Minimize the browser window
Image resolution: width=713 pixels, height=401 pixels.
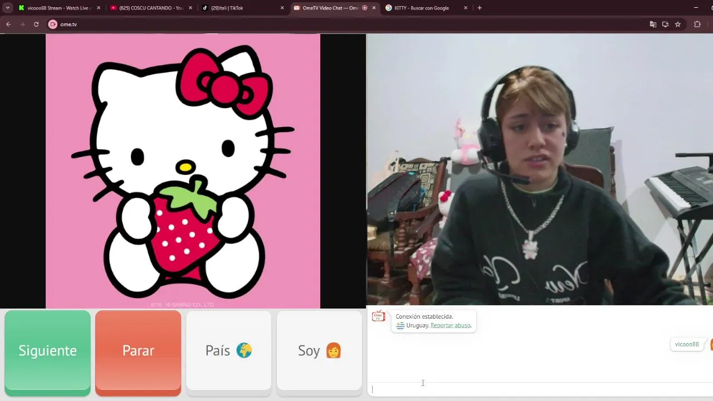tap(696, 8)
